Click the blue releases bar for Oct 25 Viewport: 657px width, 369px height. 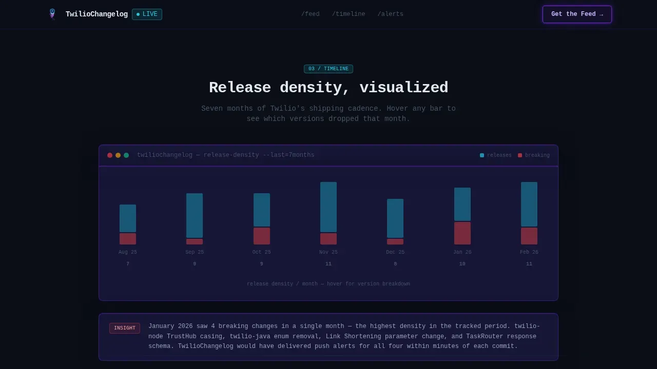[x=262, y=210]
